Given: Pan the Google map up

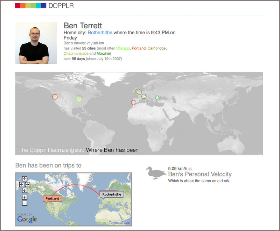Looking at the screenshot, I should 24,179.
